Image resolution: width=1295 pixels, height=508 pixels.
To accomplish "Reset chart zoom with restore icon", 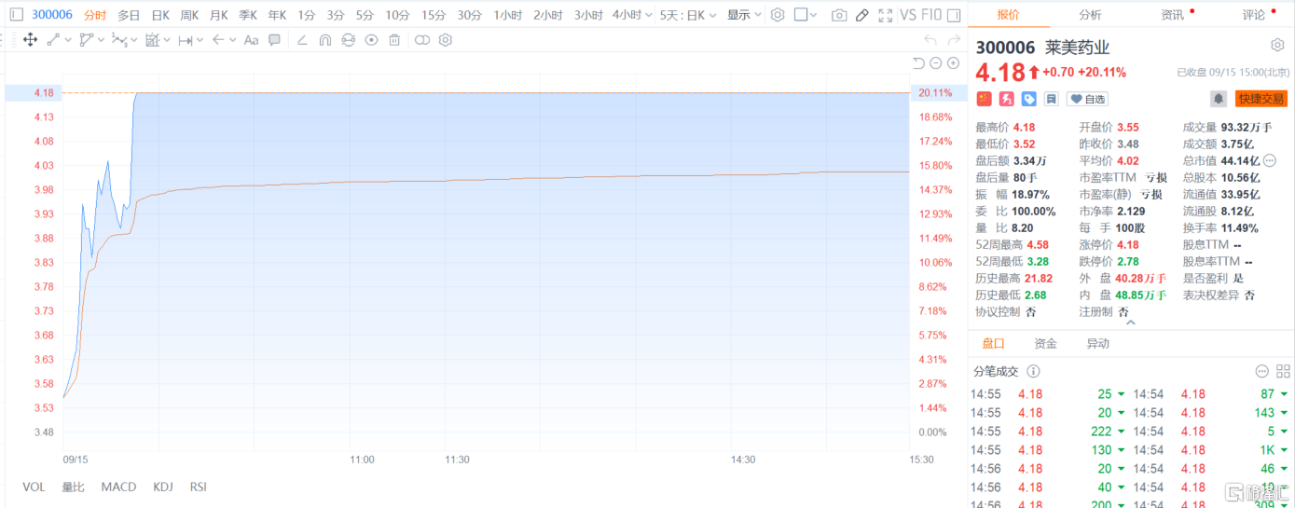I will coord(918,63).
